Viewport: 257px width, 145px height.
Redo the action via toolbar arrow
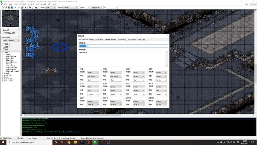[19, 8]
